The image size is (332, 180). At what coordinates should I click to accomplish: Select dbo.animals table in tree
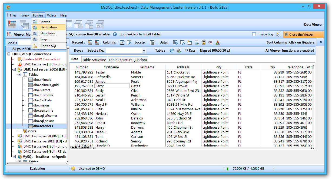pos(42,80)
